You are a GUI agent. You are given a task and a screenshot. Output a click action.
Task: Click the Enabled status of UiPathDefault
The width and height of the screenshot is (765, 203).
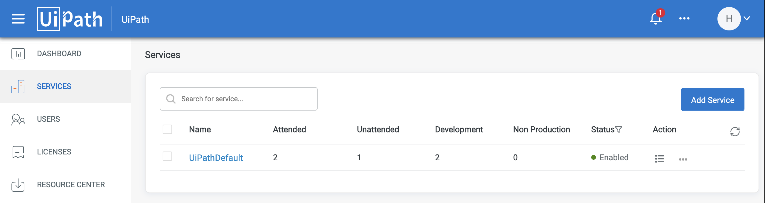610,157
